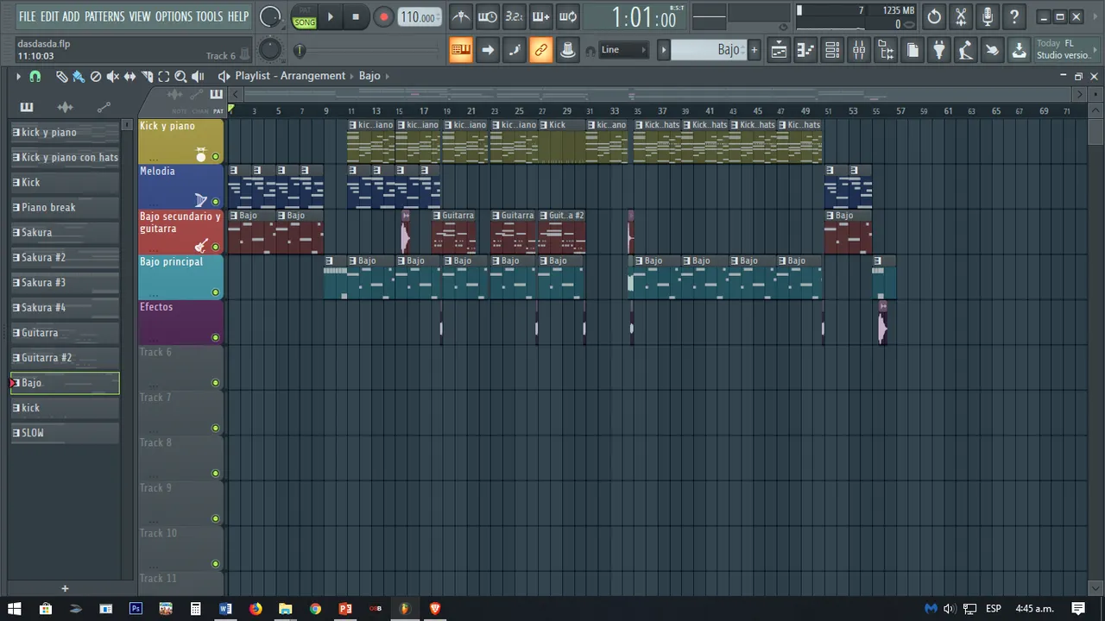Click the scissors audio editor icon
This screenshot has width=1105, height=621.
tap(961, 16)
